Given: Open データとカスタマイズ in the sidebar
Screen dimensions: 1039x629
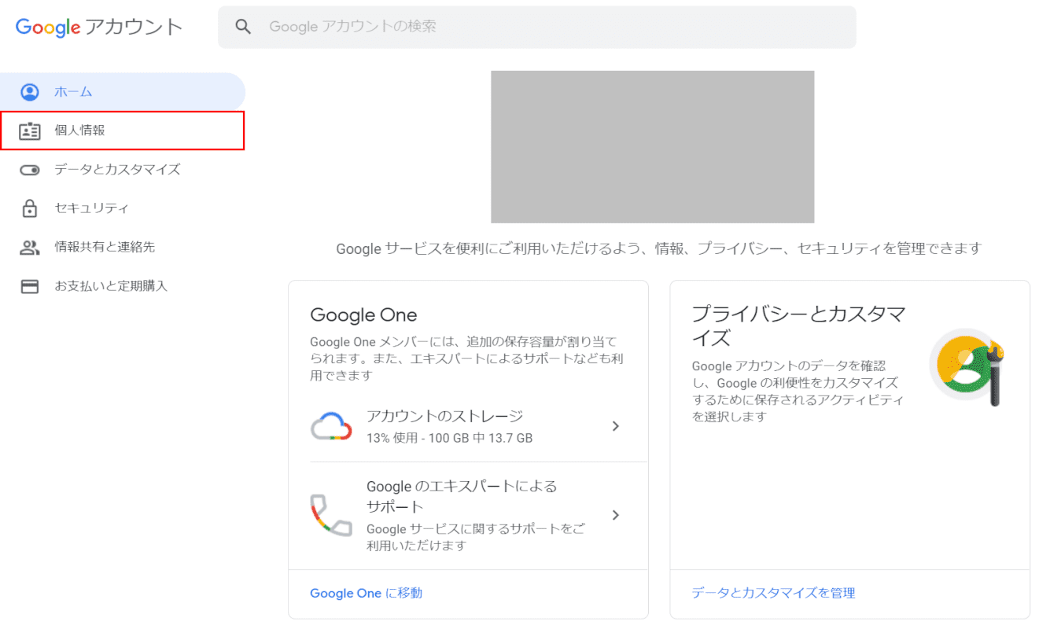Looking at the screenshot, I should pos(123,170).
